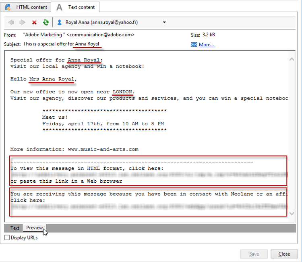
Task: Click the red X delete icon
Action: click(x=34, y=23)
